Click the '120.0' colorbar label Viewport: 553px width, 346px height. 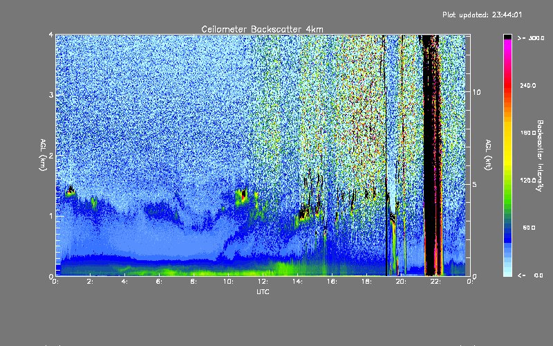pyautogui.click(x=528, y=181)
